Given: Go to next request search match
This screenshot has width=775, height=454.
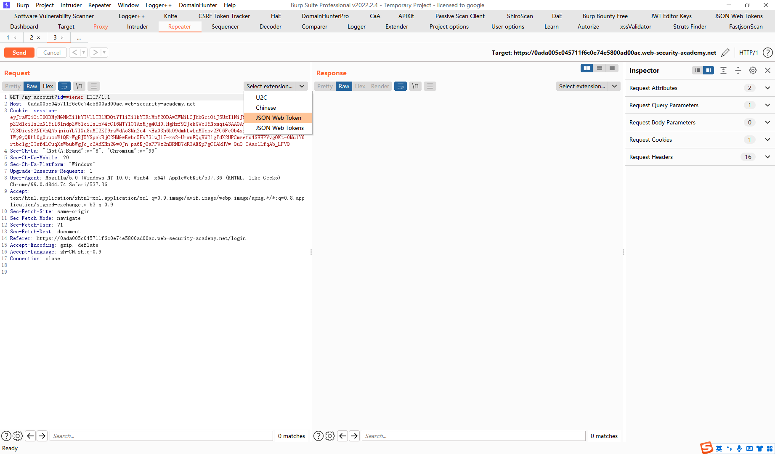Looking at the screenshot, I should click(x=42, y=436).
